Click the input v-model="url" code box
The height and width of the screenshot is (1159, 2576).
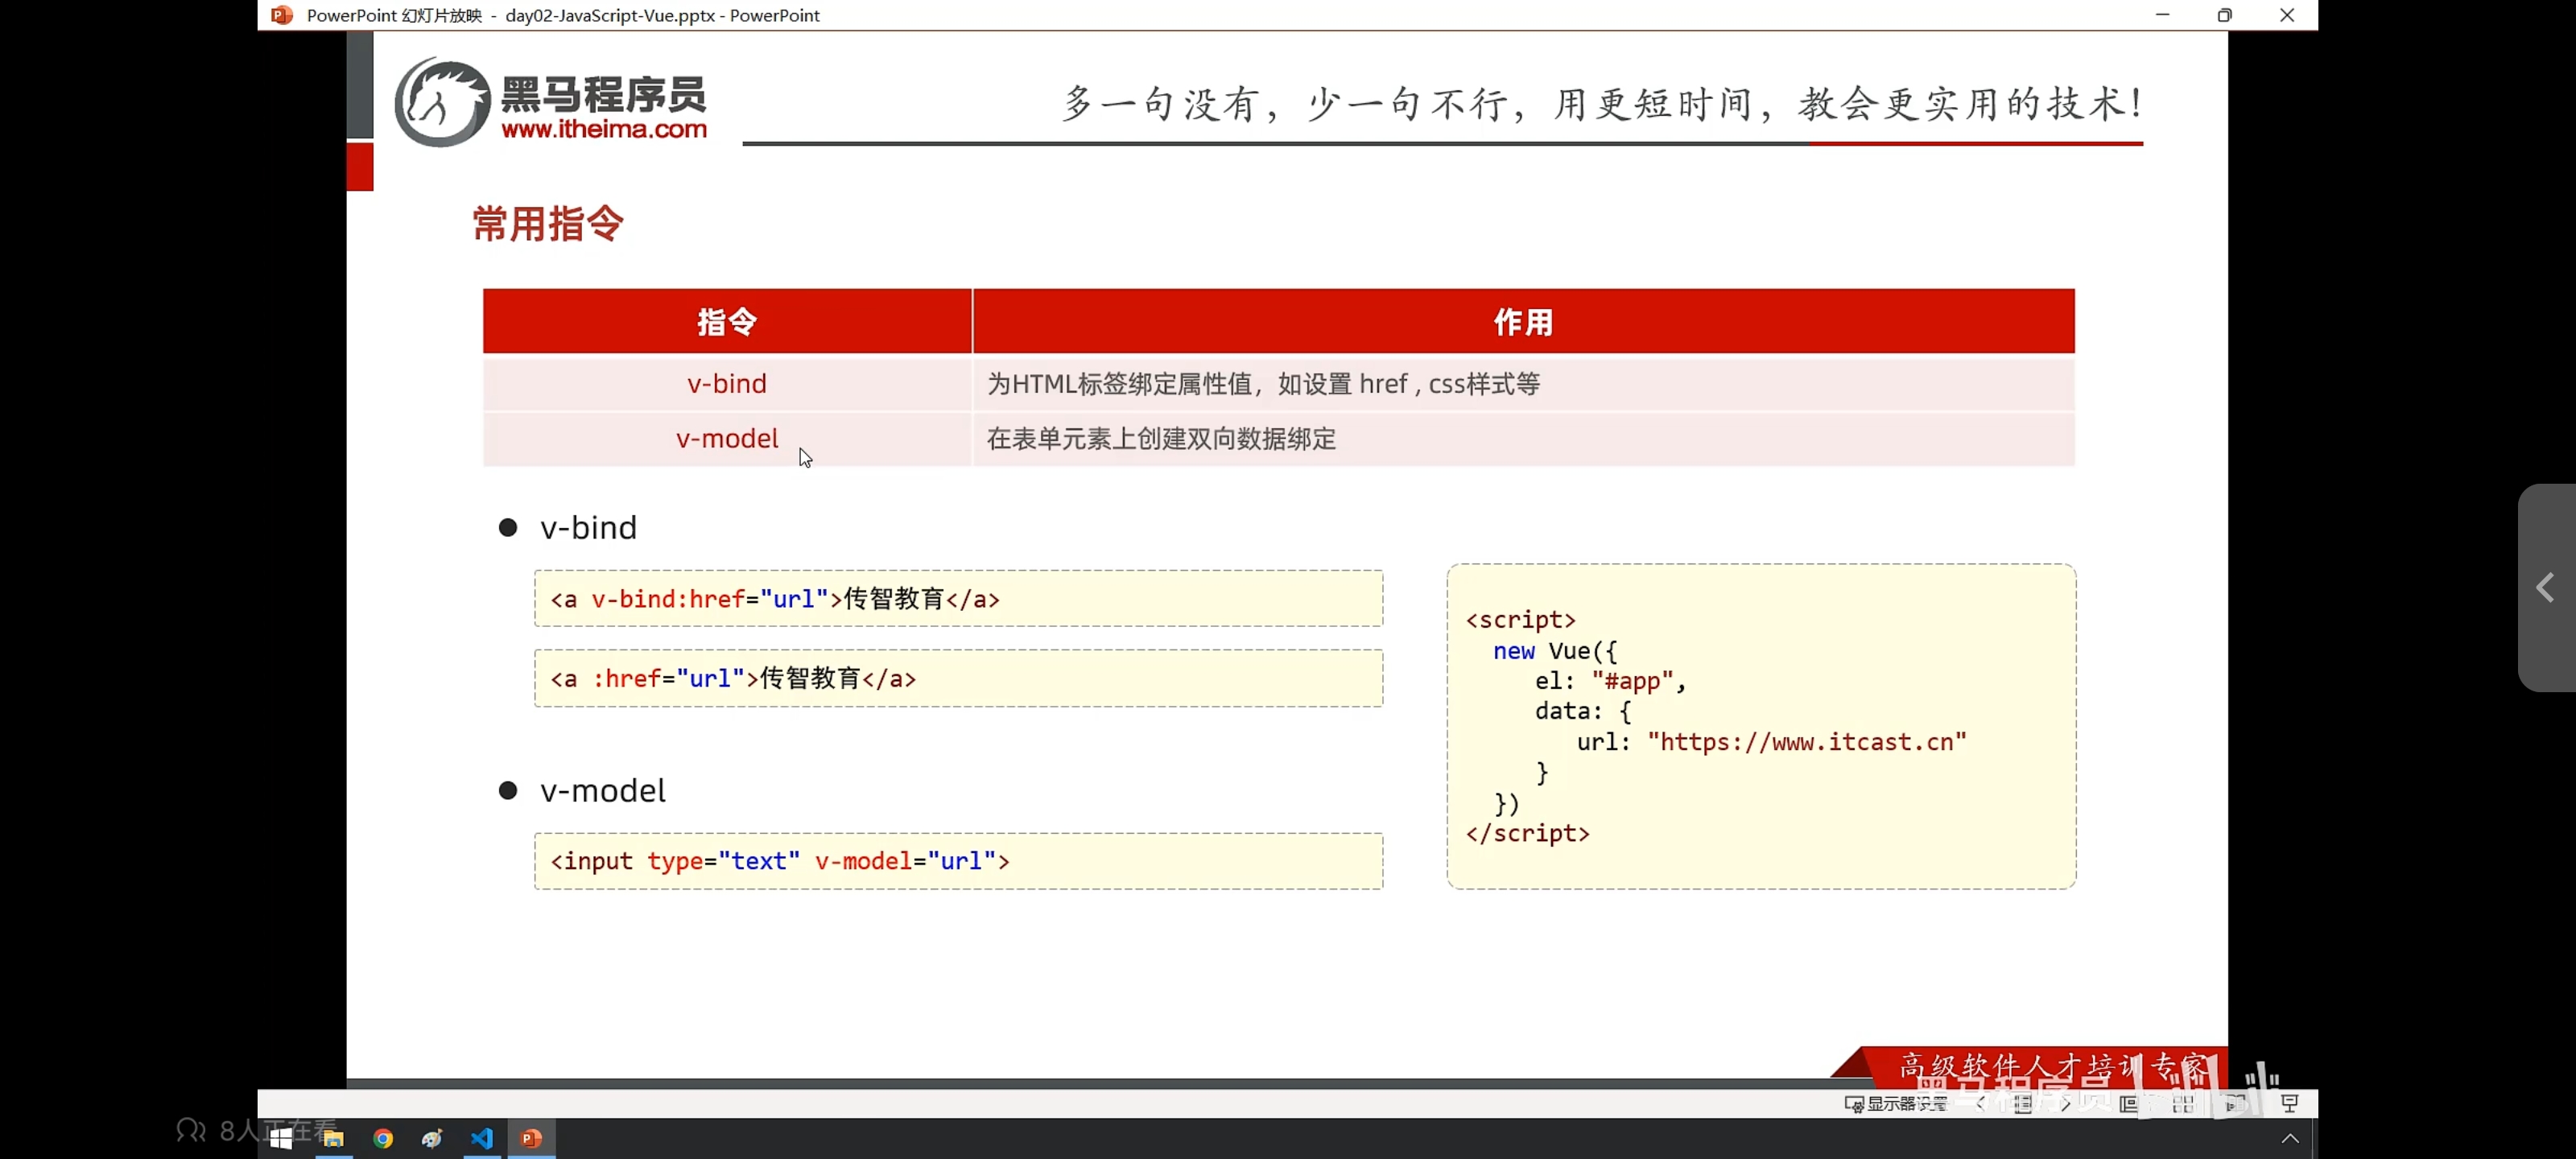coord(958,861)
